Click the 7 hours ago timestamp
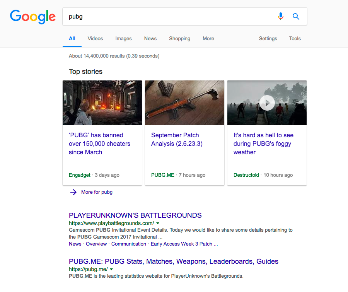Screen dimensions: 348x292 coord(192,175)
